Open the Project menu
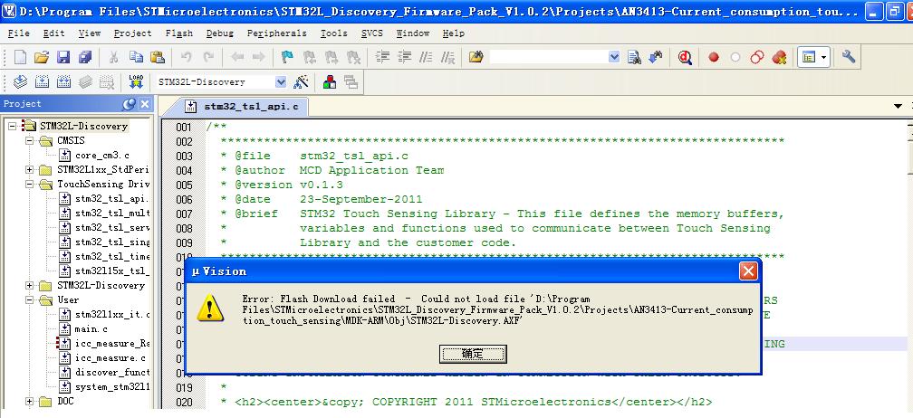Image resolution: width=913 pixels, height=418 pixels. [x=133, y=33]
